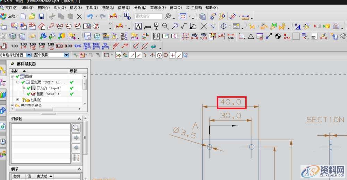Click the Undo arrow icon
This screenshot has height=180, width=347.
click(x=90, y=16)
